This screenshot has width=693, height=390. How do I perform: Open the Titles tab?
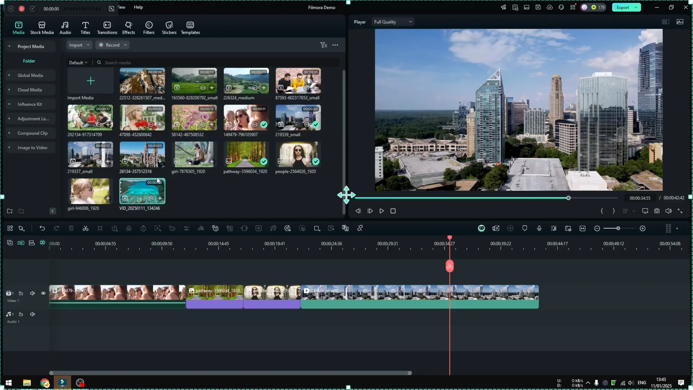[85, 28]
